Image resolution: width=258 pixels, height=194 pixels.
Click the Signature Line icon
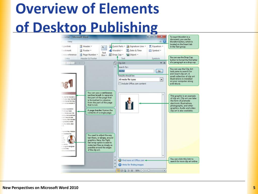pos(128,46)
